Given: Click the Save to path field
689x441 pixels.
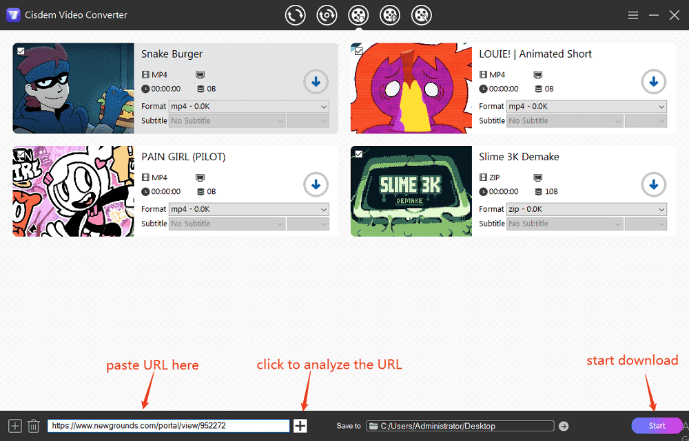Looking at the screenshot, I should (x=460, y=426).
